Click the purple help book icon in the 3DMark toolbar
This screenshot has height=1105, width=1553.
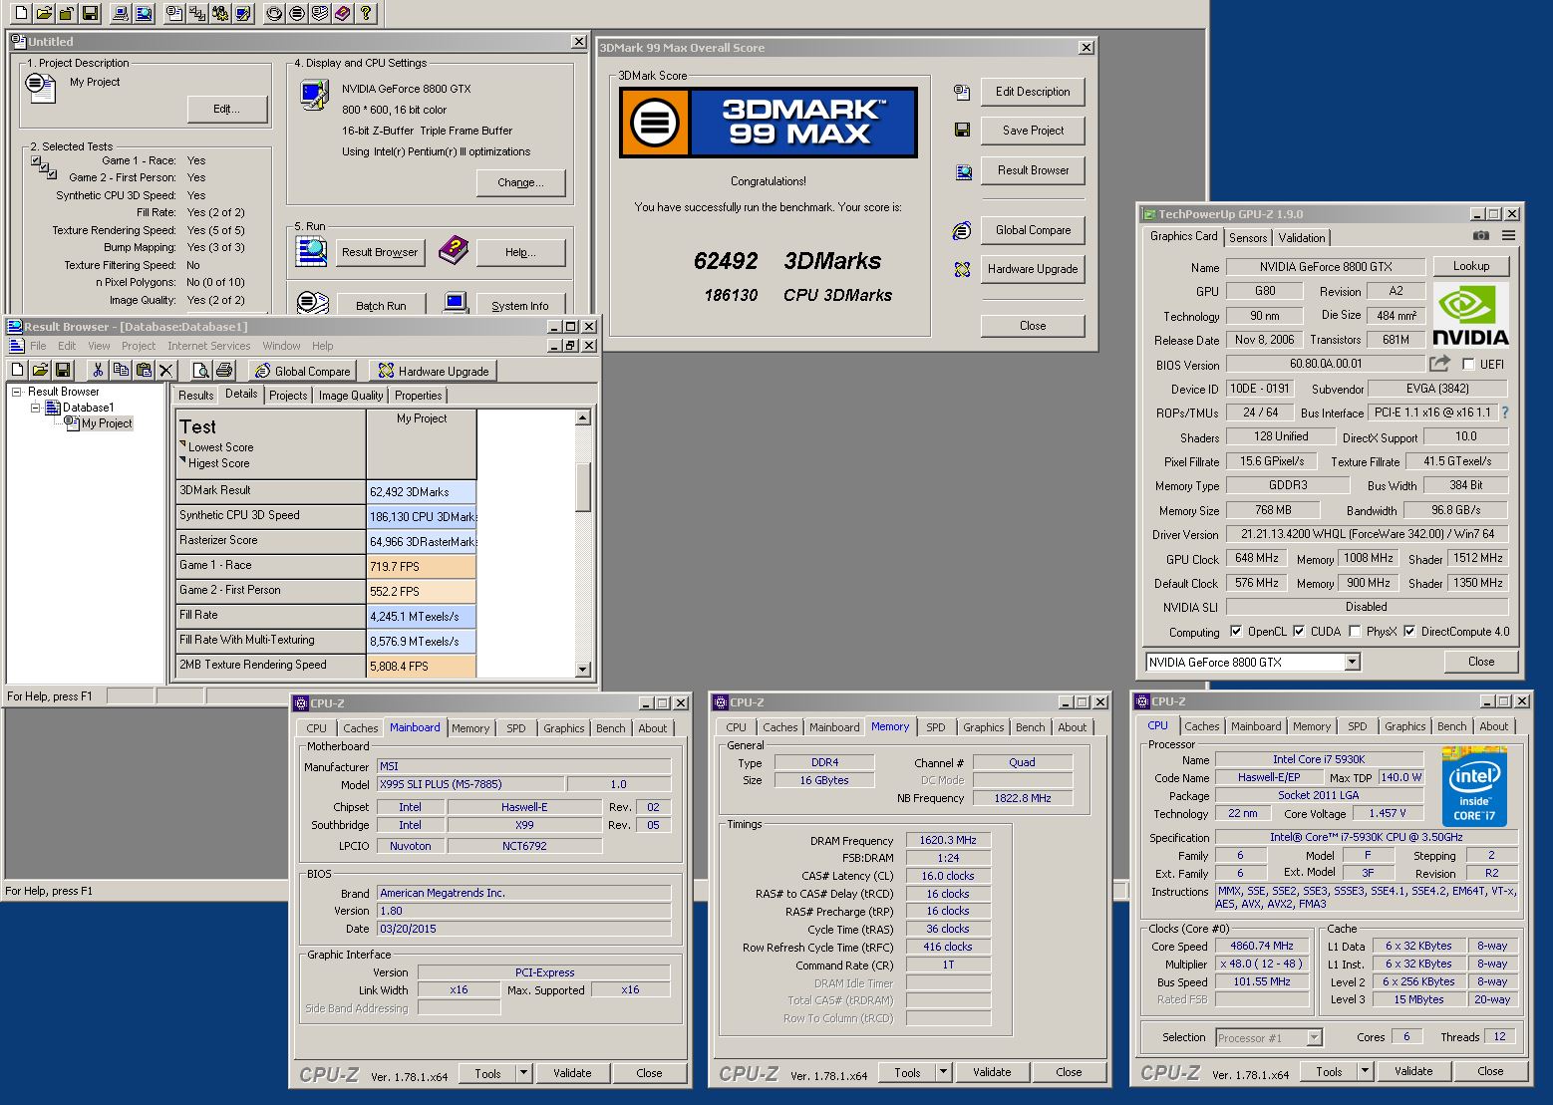(343, 13)
